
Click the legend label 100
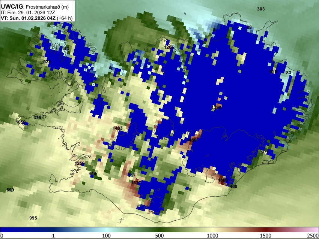click(x=107, y=236)
